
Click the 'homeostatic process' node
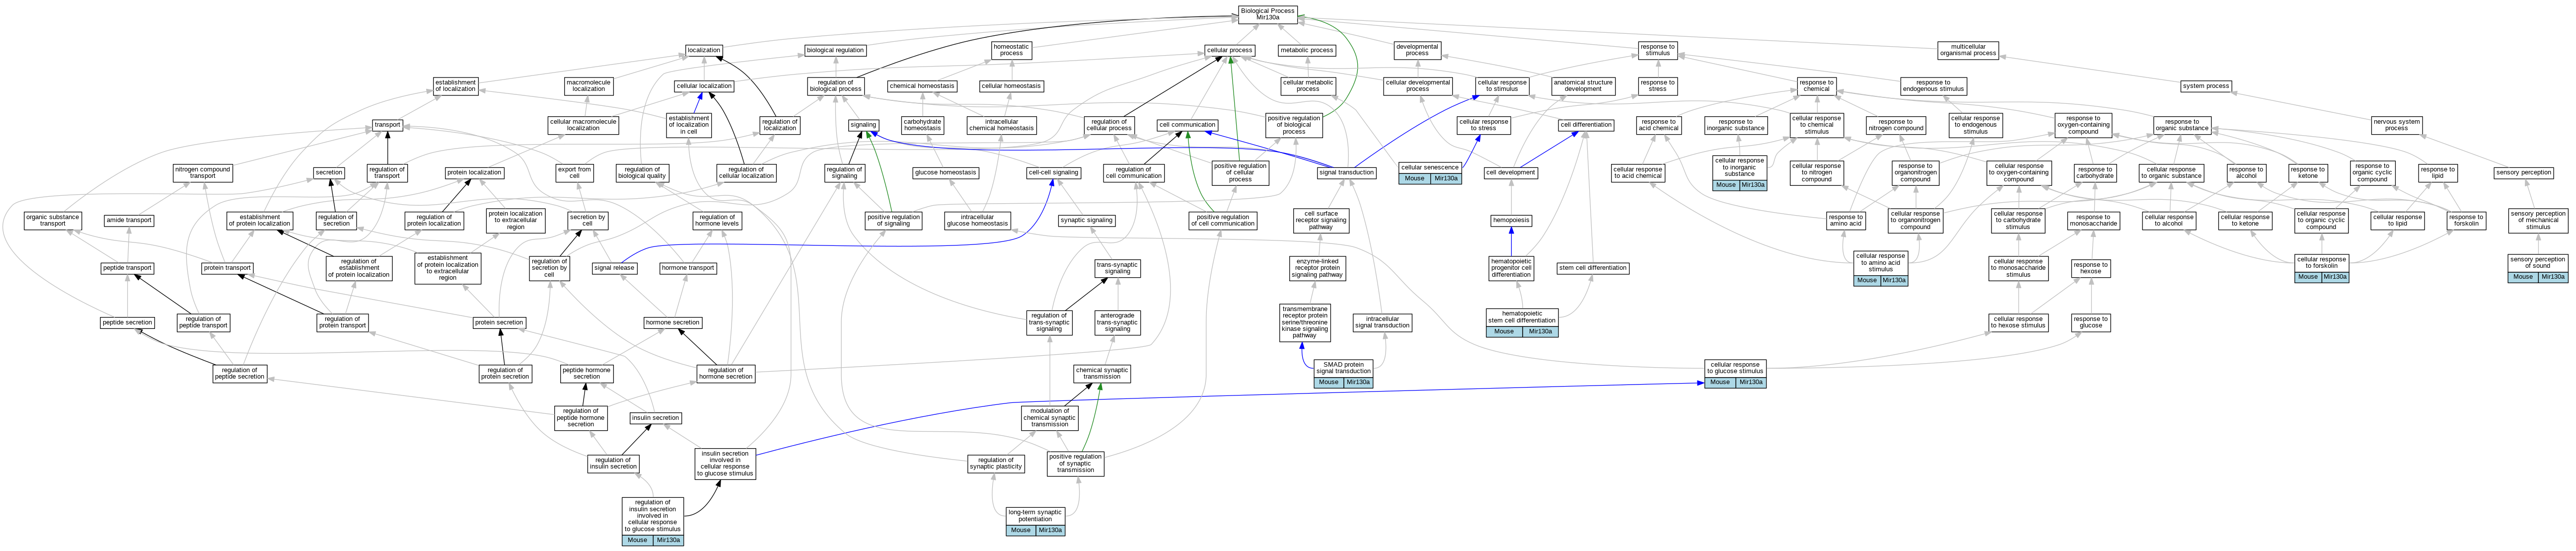[1011, 50]
